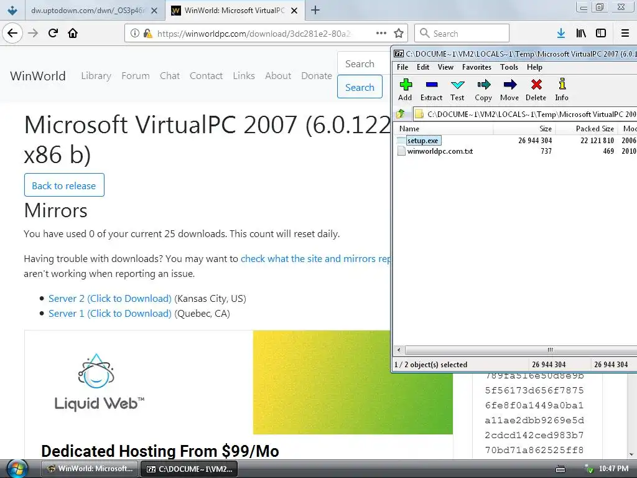Screen dimensions: 637x478
Task: Click the Copy toolbar icon in 7-Zip
Action: tap(483, 90)
